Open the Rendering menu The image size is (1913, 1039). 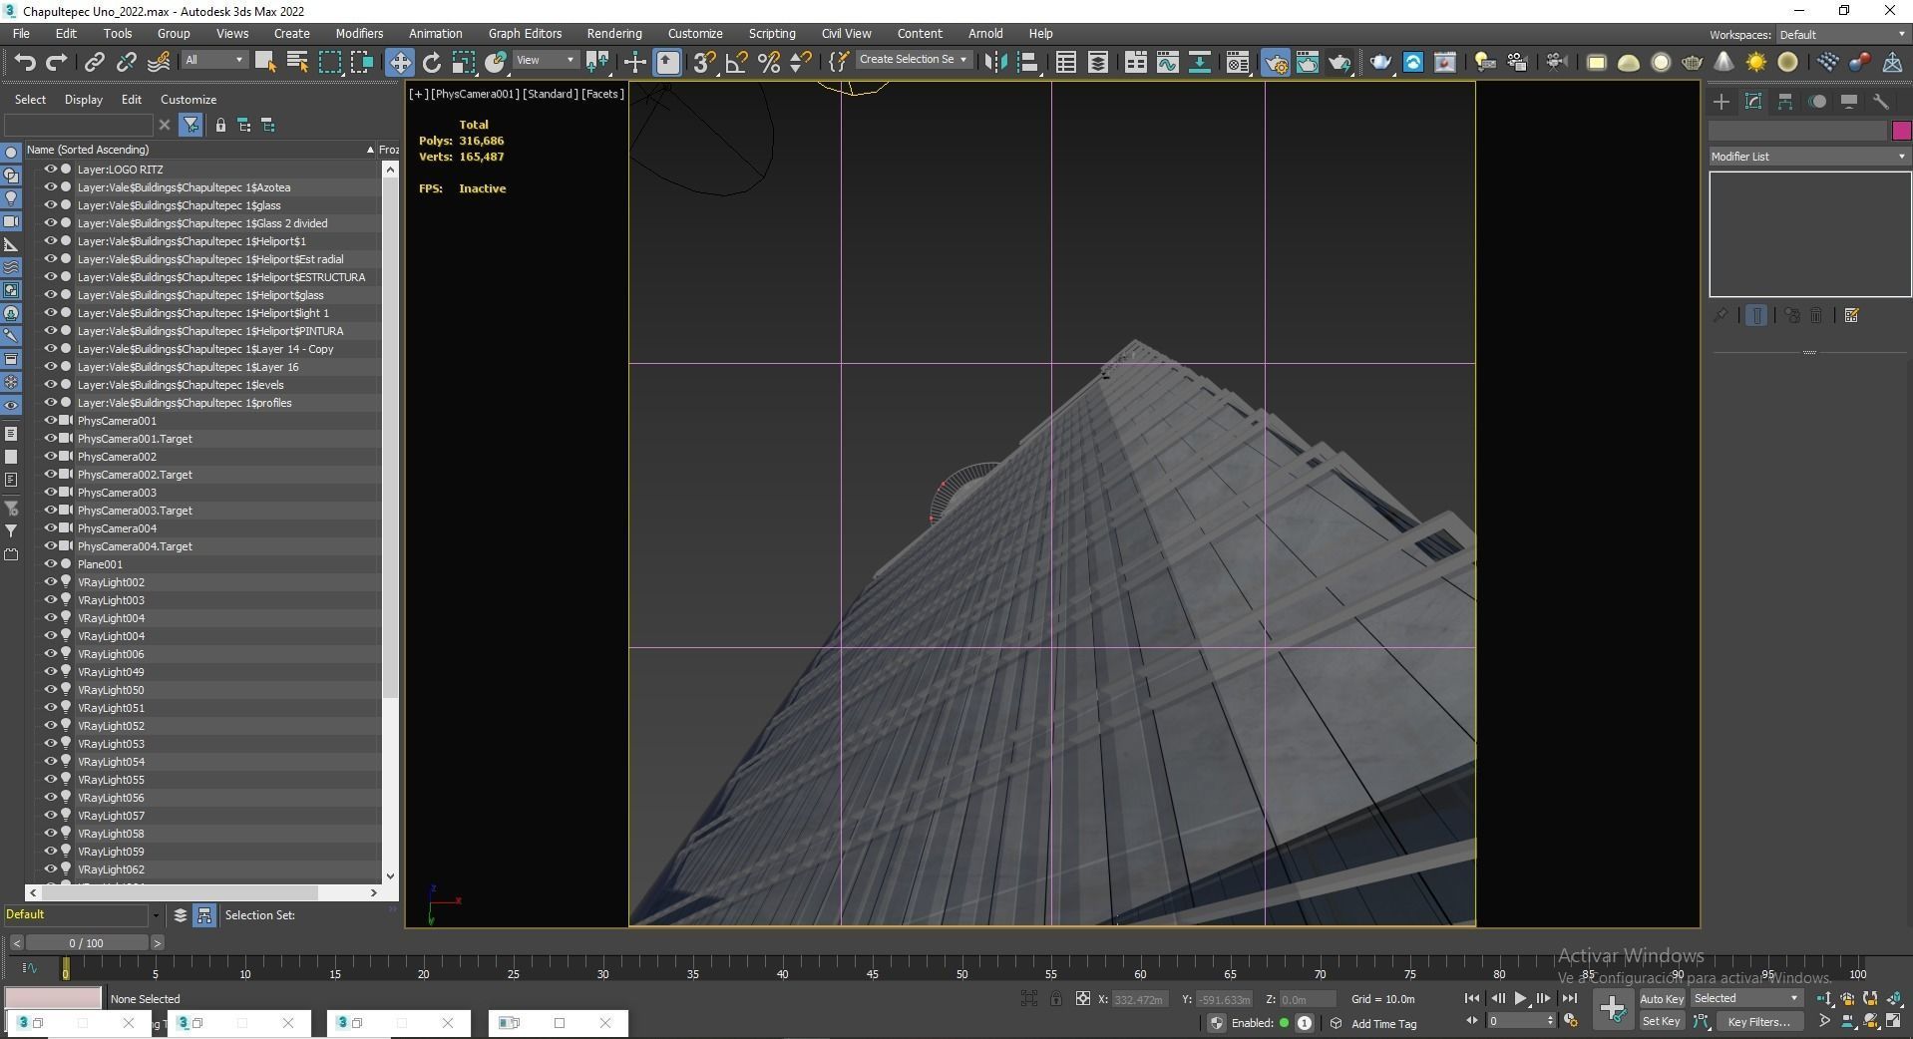point(614,33)
